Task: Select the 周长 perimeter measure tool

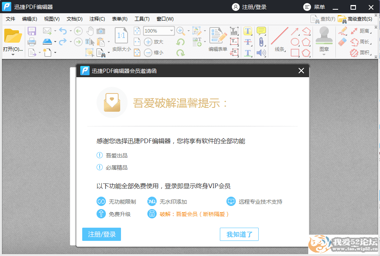Action: [x=360, y=42]
